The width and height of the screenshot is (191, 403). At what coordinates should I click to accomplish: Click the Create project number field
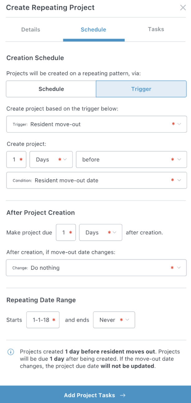[x=16, y=159]
